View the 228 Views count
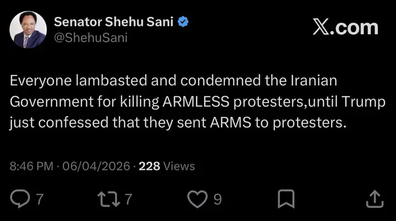Viewport: 396px width, 221px height. coord(167,166)
